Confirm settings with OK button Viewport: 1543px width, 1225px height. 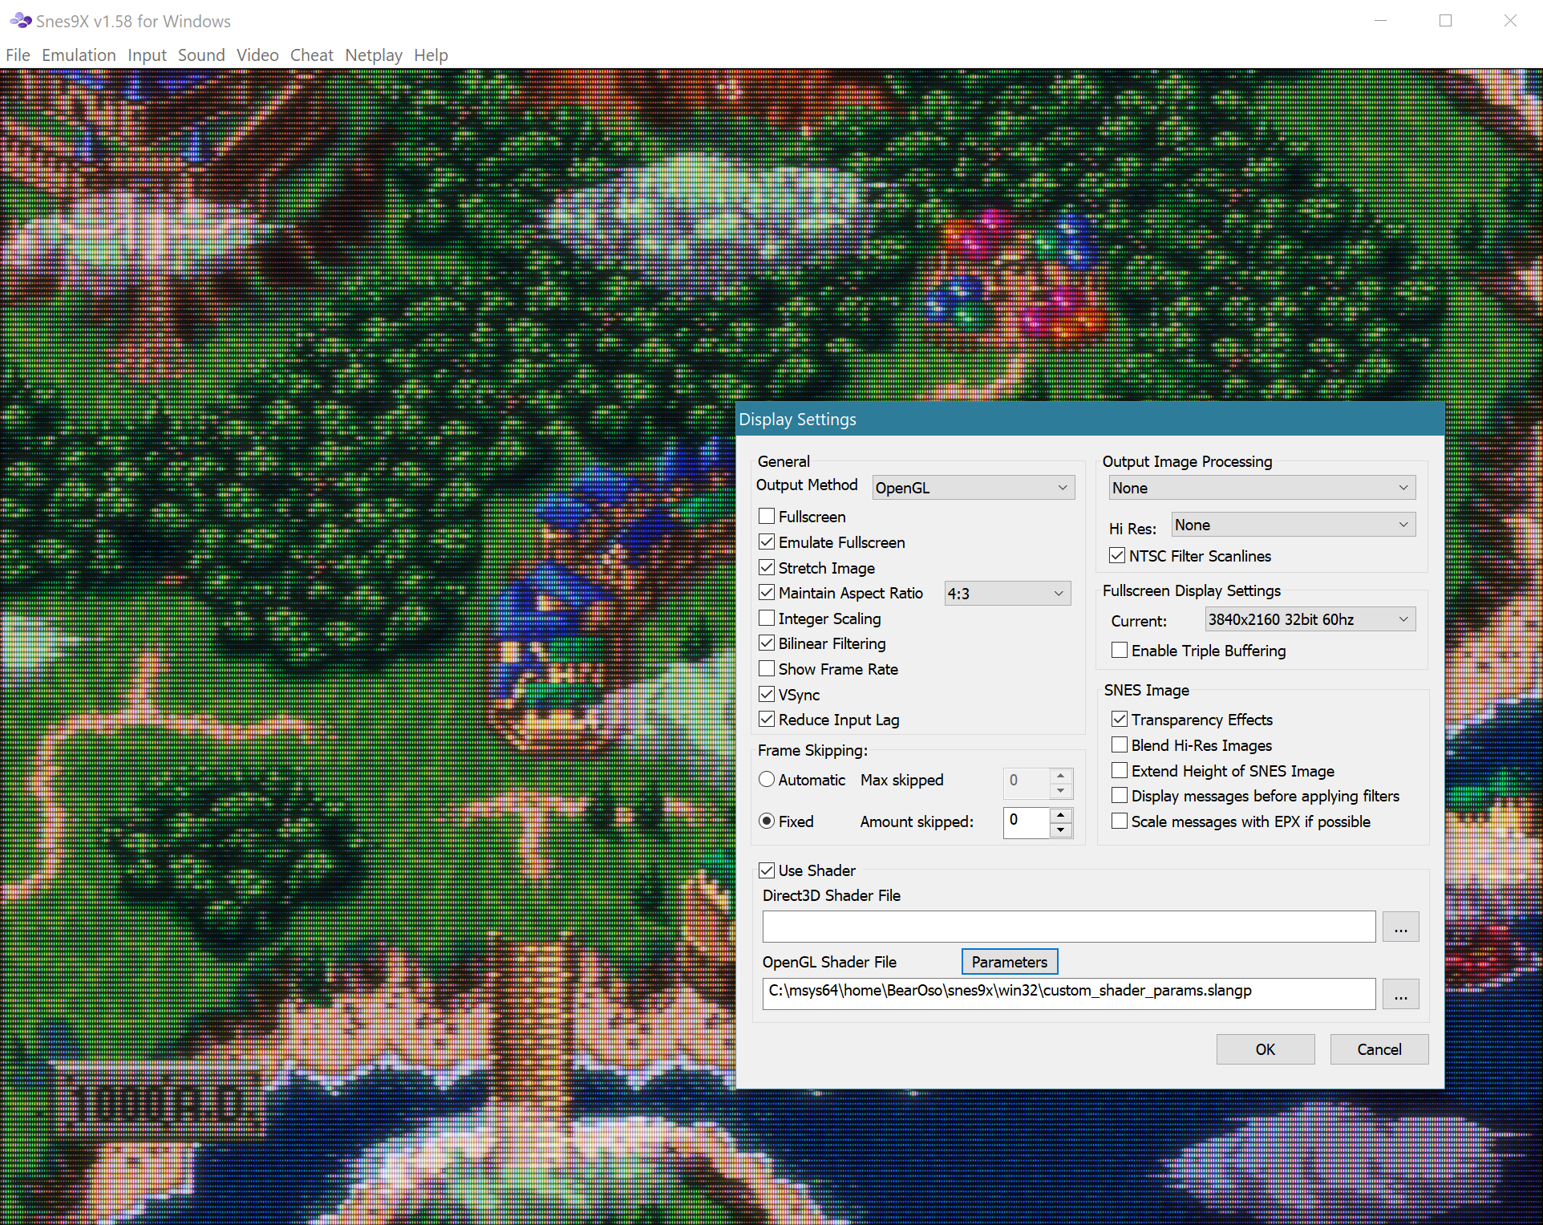1265,1049
